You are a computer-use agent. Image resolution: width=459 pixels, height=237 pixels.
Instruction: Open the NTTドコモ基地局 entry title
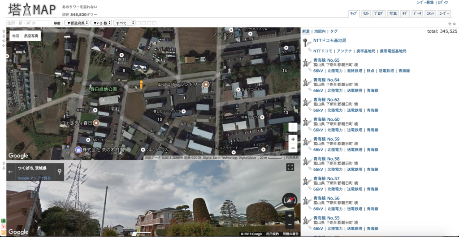coord(329,41)
